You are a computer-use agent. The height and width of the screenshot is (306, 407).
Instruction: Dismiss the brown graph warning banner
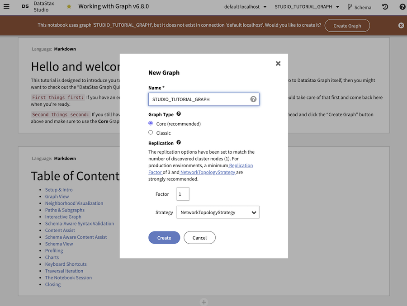(401, 25)
